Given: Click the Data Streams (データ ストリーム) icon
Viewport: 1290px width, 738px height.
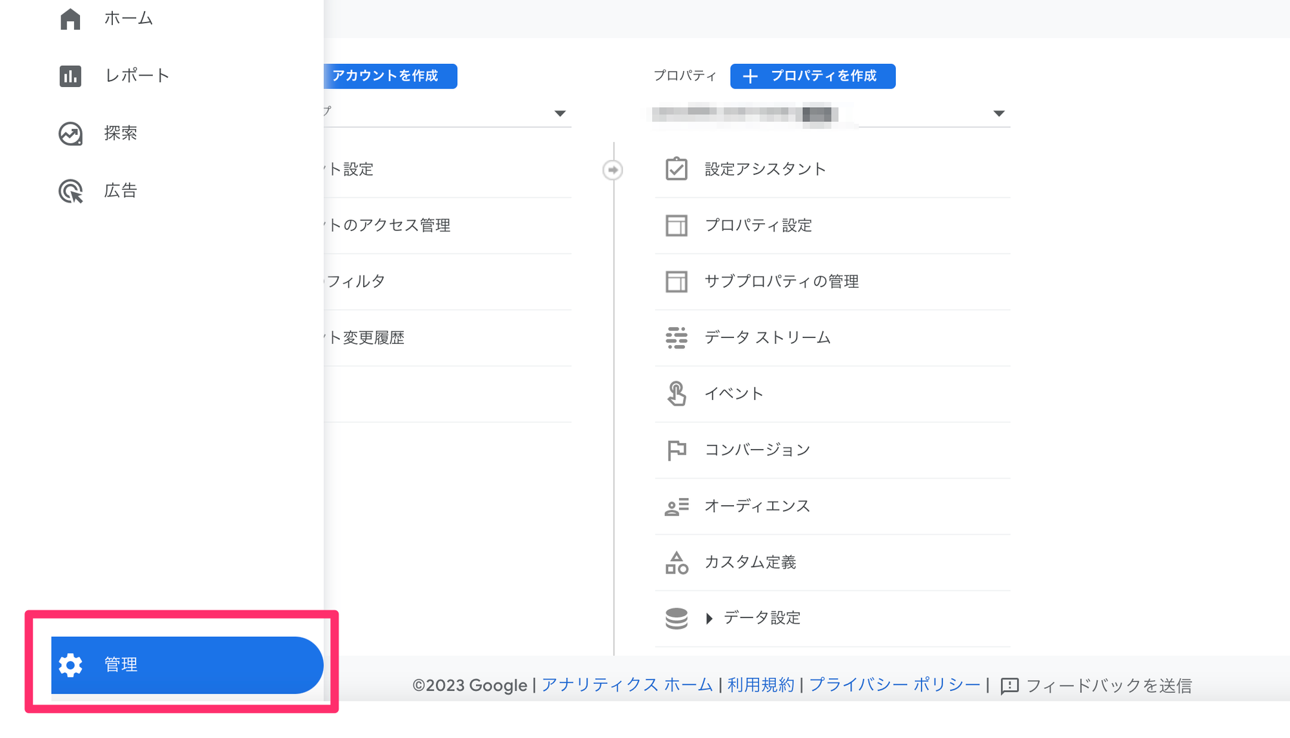Looking at the screenshot, I should [676, 337].
